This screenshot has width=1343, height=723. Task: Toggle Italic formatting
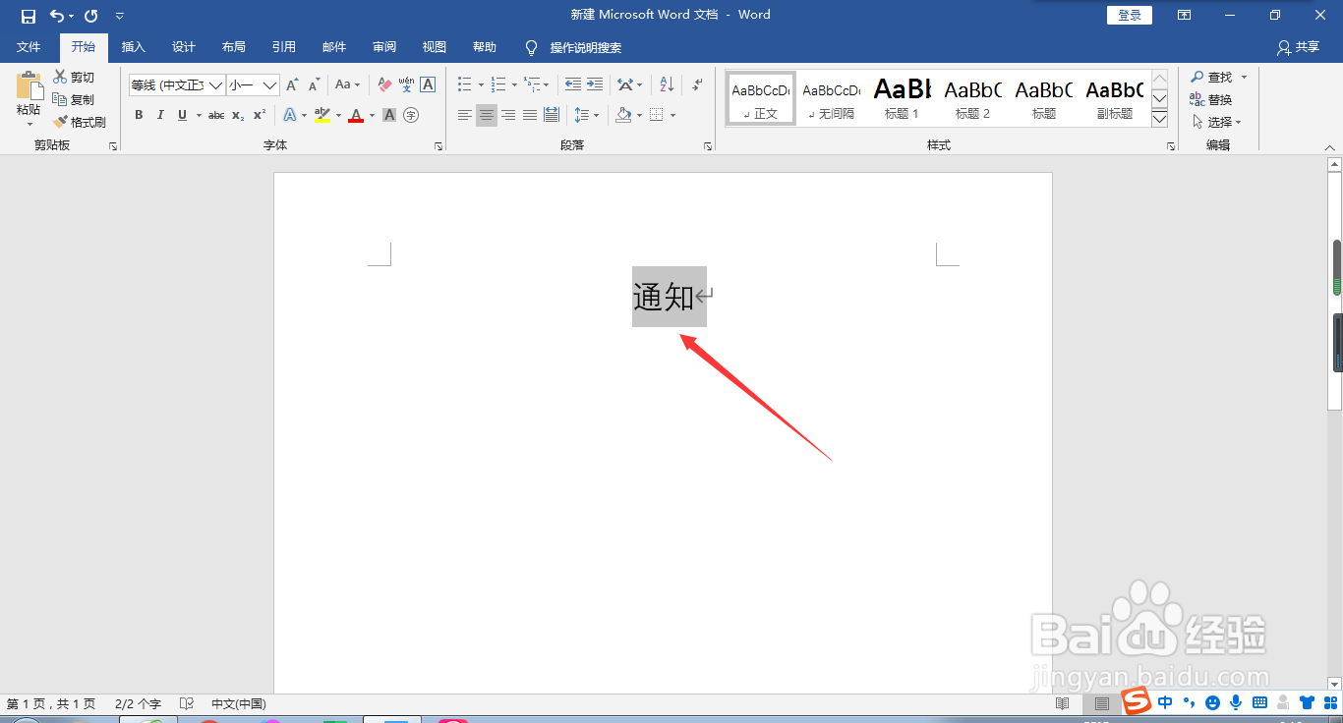tap(160, 115)
